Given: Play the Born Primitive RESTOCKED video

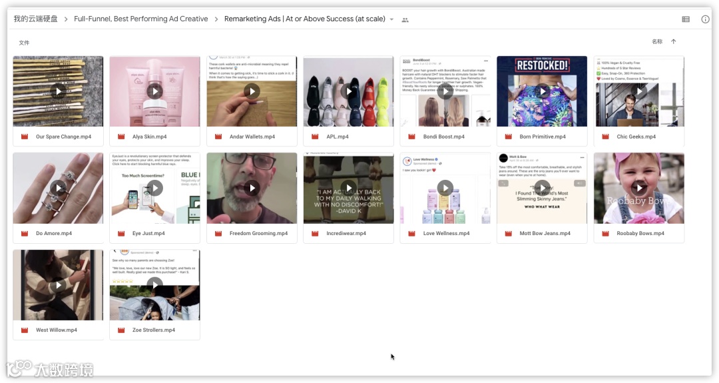Looking at the screenshot, I should pyautogui.click(x=542, y=91).
